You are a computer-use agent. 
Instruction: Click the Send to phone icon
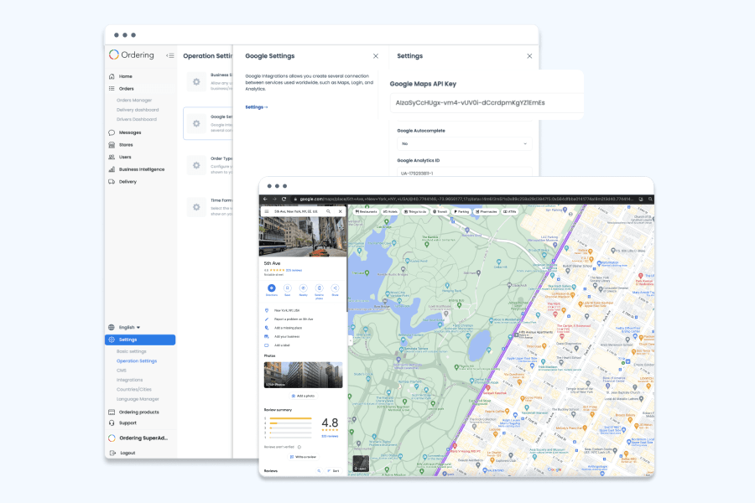pos(319,288)
